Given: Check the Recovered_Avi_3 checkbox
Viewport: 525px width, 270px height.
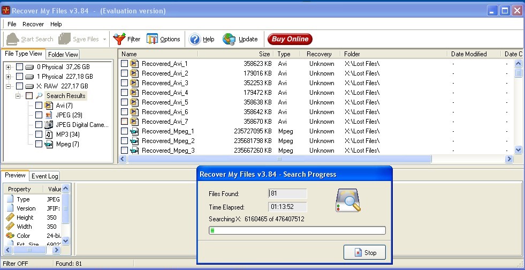Looking at the screenshot, I should click(124, 82).
